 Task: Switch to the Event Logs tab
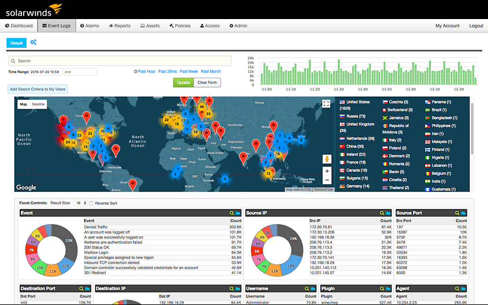pos(56,25)
